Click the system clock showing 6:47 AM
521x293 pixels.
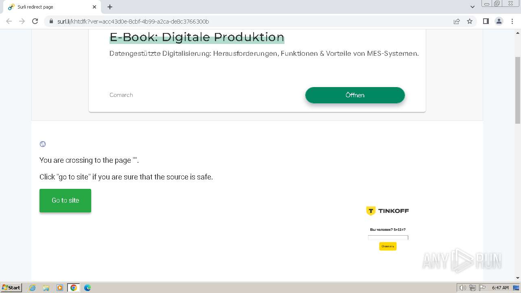point(500,288)
